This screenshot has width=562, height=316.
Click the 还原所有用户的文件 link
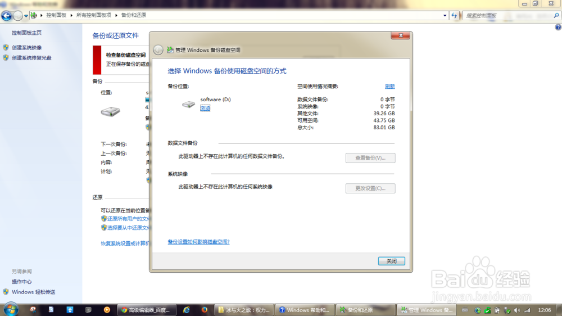[x=128, y=218]
